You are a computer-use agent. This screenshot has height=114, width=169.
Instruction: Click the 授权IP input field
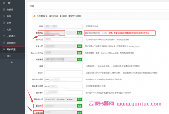point(63,73)
